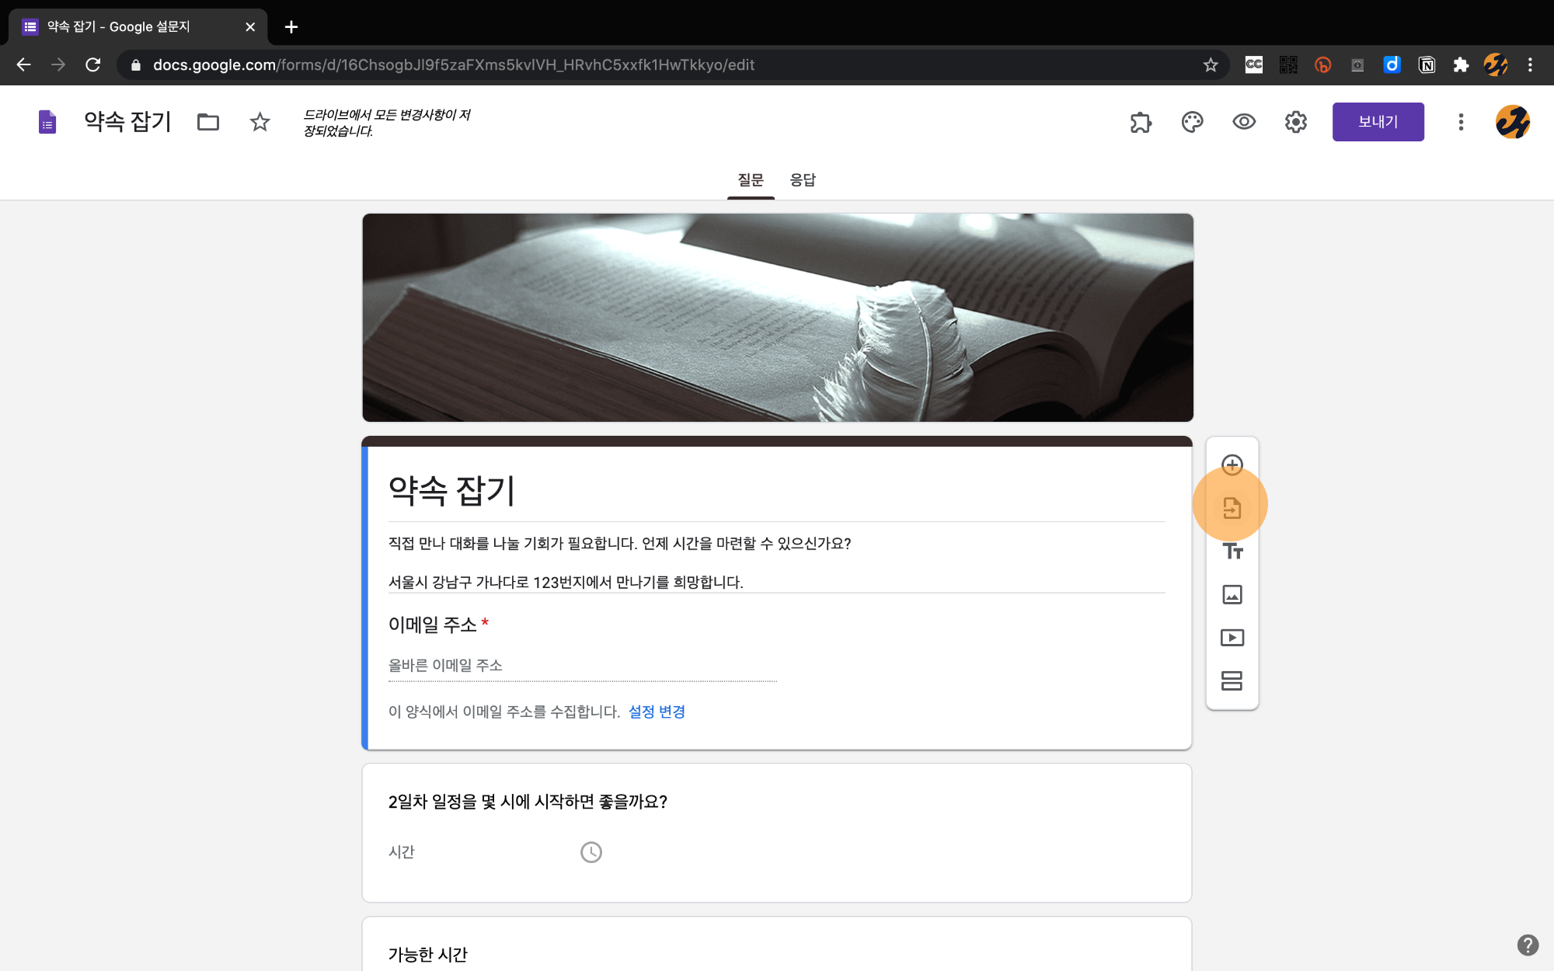The image size is (1554, 971).
Task: Switch to the 응답 tab
Action: 803,180
